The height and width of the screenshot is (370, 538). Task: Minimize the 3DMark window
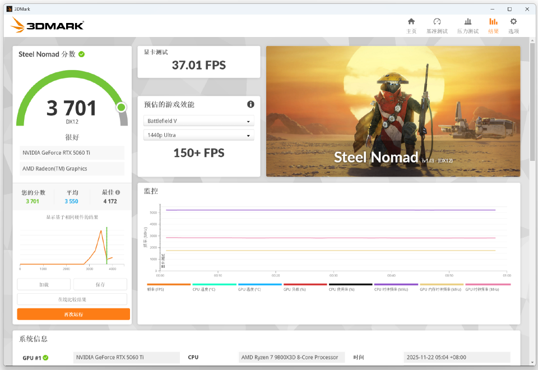coord(493,9)
